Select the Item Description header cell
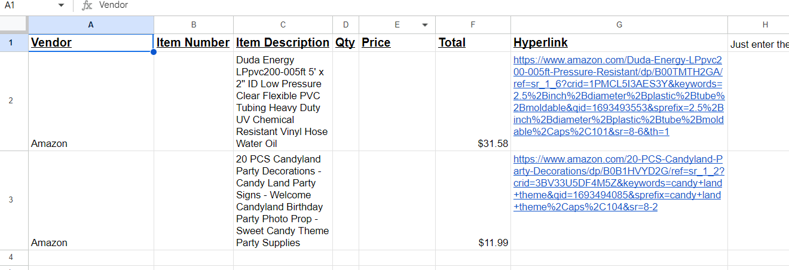The image size is (789, 270). coord(283,43)
